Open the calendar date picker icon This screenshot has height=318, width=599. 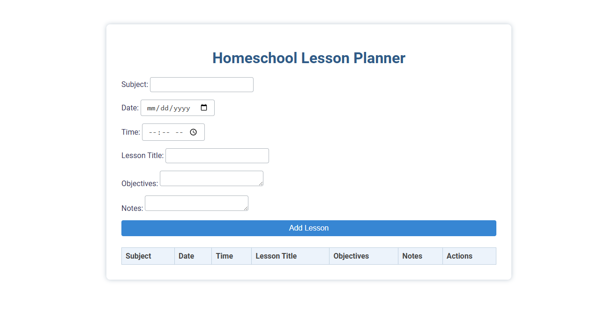click(x=204, y=108)
